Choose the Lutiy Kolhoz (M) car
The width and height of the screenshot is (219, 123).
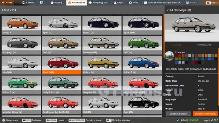pos(62,85)
